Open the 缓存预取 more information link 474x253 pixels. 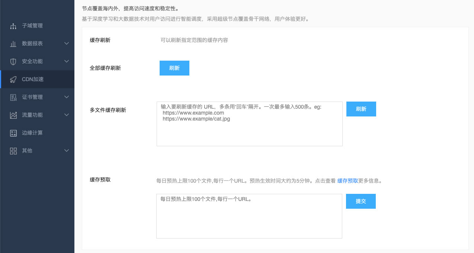point(348,181)
